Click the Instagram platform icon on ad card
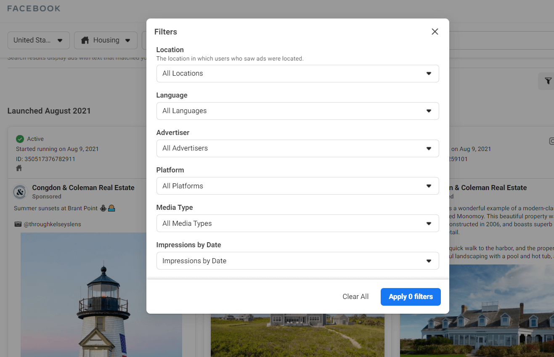This screenshot has width=554, height=357. [x=551, y=141]
